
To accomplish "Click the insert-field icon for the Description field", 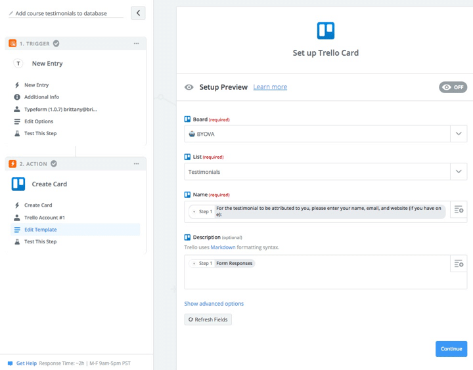I will [459, 264].
